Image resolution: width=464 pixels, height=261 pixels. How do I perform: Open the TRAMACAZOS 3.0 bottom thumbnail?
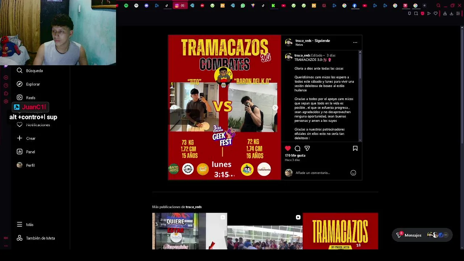pos(340,231)
